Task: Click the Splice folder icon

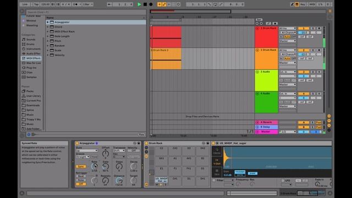Action: [24, 110]
